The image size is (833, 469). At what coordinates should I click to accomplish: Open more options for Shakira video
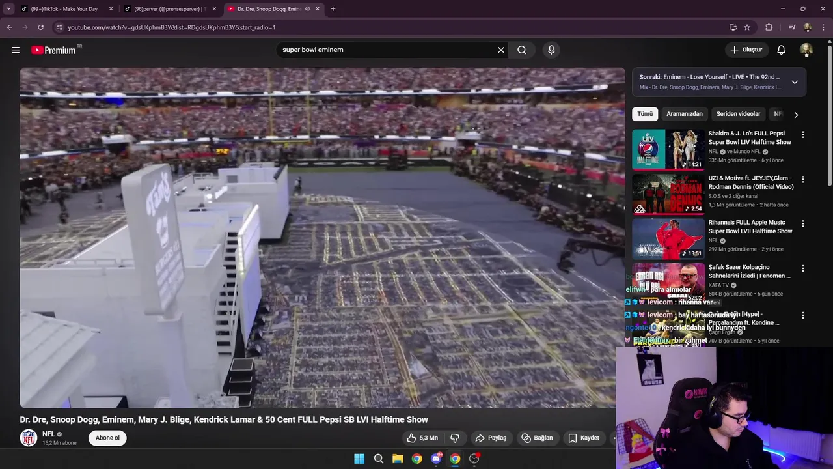(x=803, y=134)
